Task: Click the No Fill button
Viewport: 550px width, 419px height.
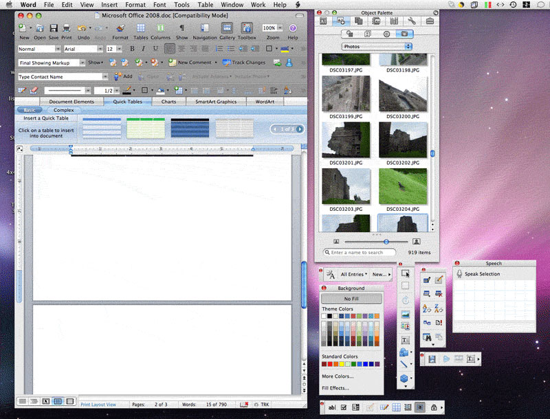Action: pyautogui.click(x=351, y=299)
